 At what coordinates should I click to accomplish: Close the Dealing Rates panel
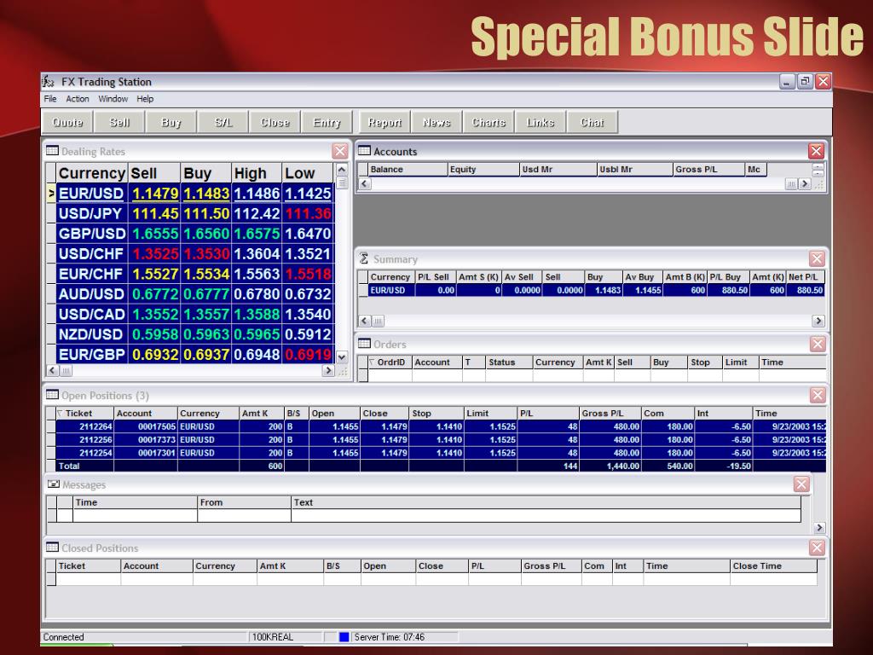339,151
